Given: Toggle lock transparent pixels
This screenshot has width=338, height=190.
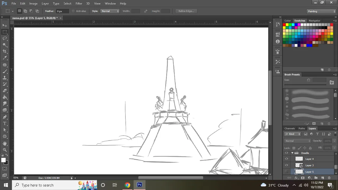Looking at the screenshot, I should (x=294, y=148).
